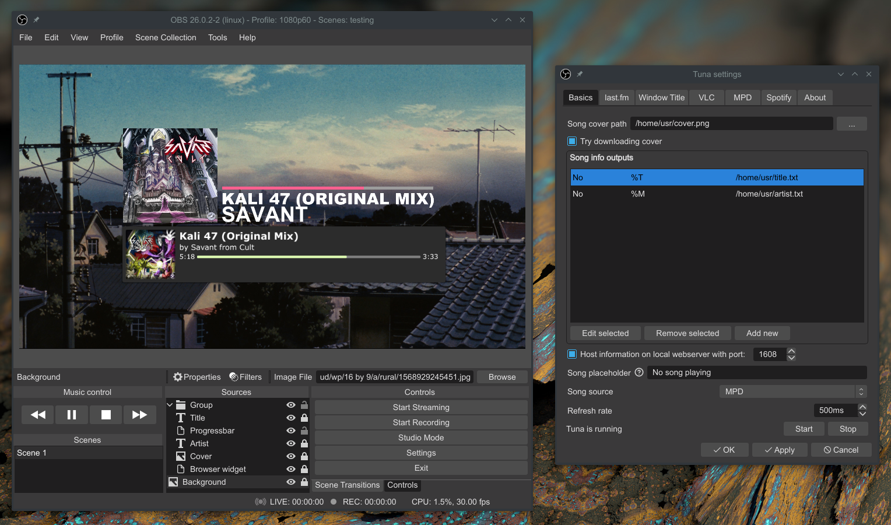Screen dimensions: 891x525
Task: Open the Tools menu
Action: (x=218, y=37)
